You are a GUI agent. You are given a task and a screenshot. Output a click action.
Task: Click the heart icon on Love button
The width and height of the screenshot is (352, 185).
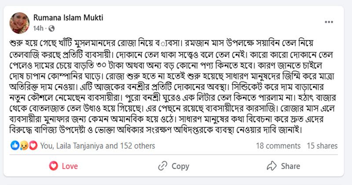(x=54, y=166)
